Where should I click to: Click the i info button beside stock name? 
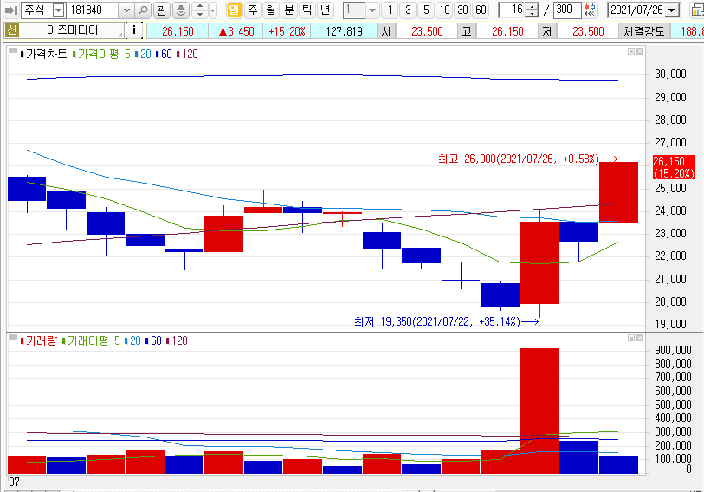click(x=134, y=30)
